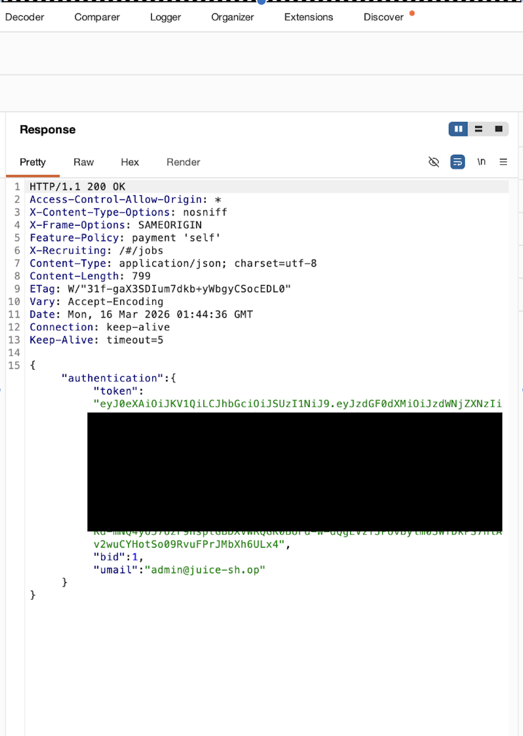The height and width of the screenshot is (736, 523).
Task: Select the Pretty response view
Action: [x=33, y=162]
